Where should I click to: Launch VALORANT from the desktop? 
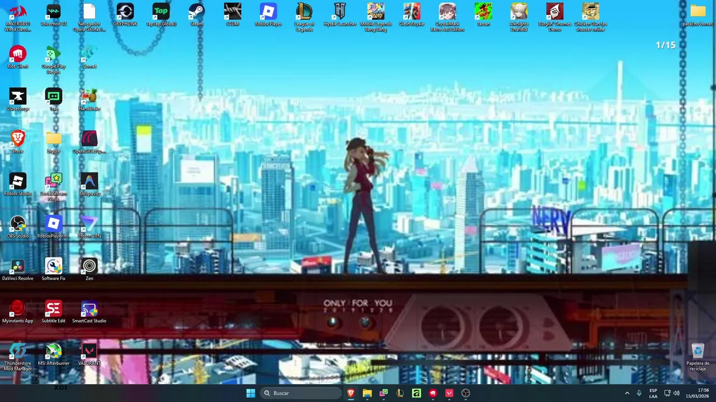coord(89,355)
